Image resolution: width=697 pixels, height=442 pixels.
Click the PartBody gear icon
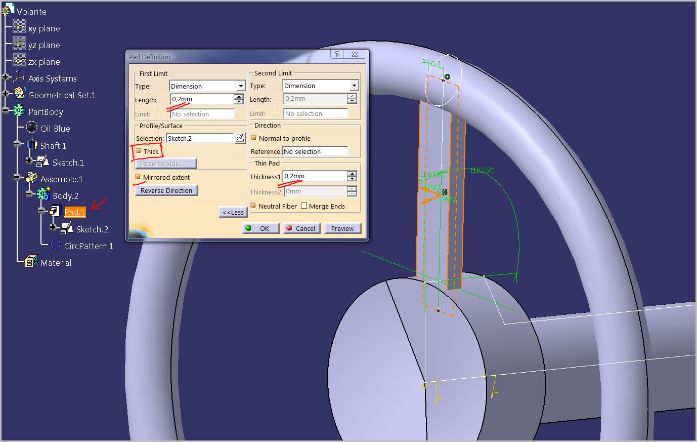click(19, 110)
